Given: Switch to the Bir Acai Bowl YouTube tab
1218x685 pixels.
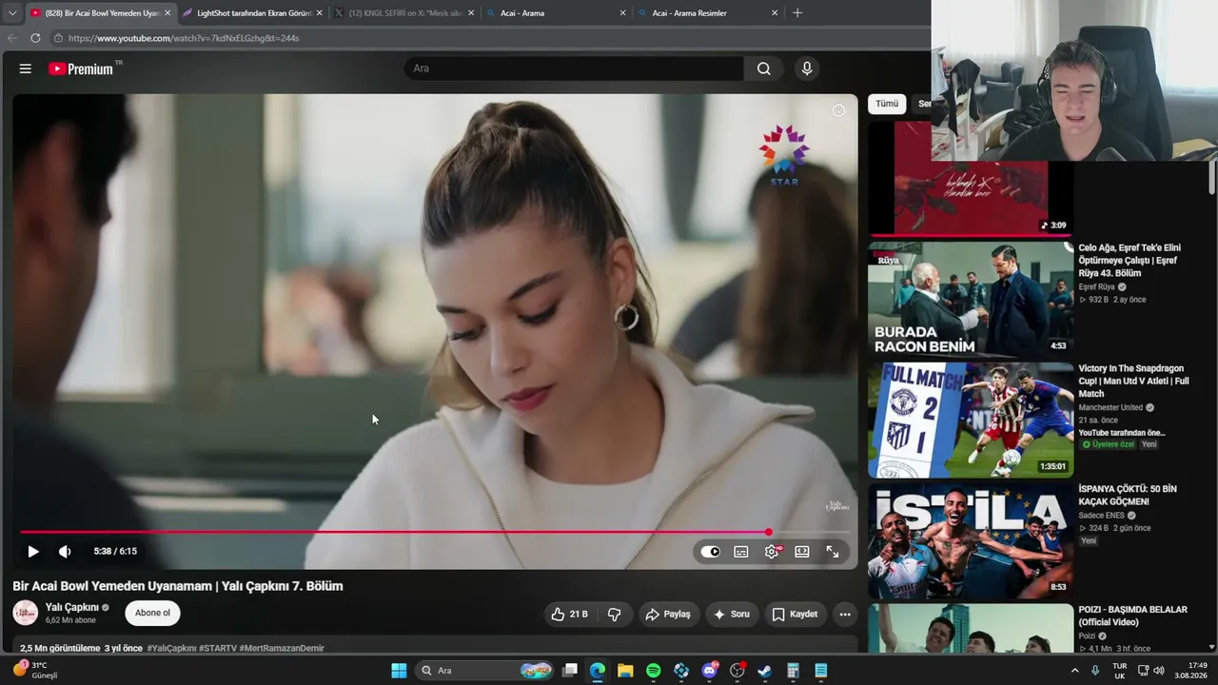Looking at the screenshot, I should (100, 13).
